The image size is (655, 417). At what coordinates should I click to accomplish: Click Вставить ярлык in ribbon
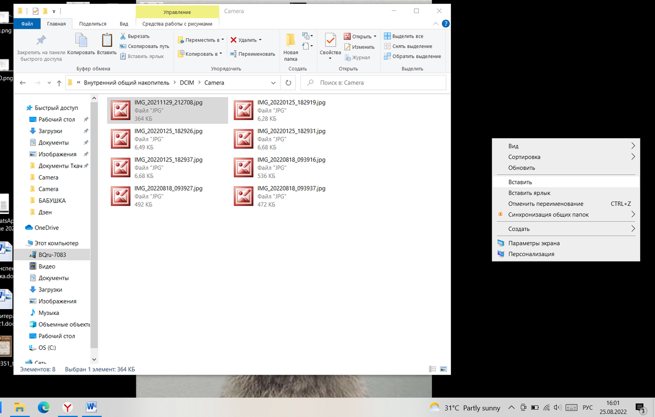tap(141, 56)
